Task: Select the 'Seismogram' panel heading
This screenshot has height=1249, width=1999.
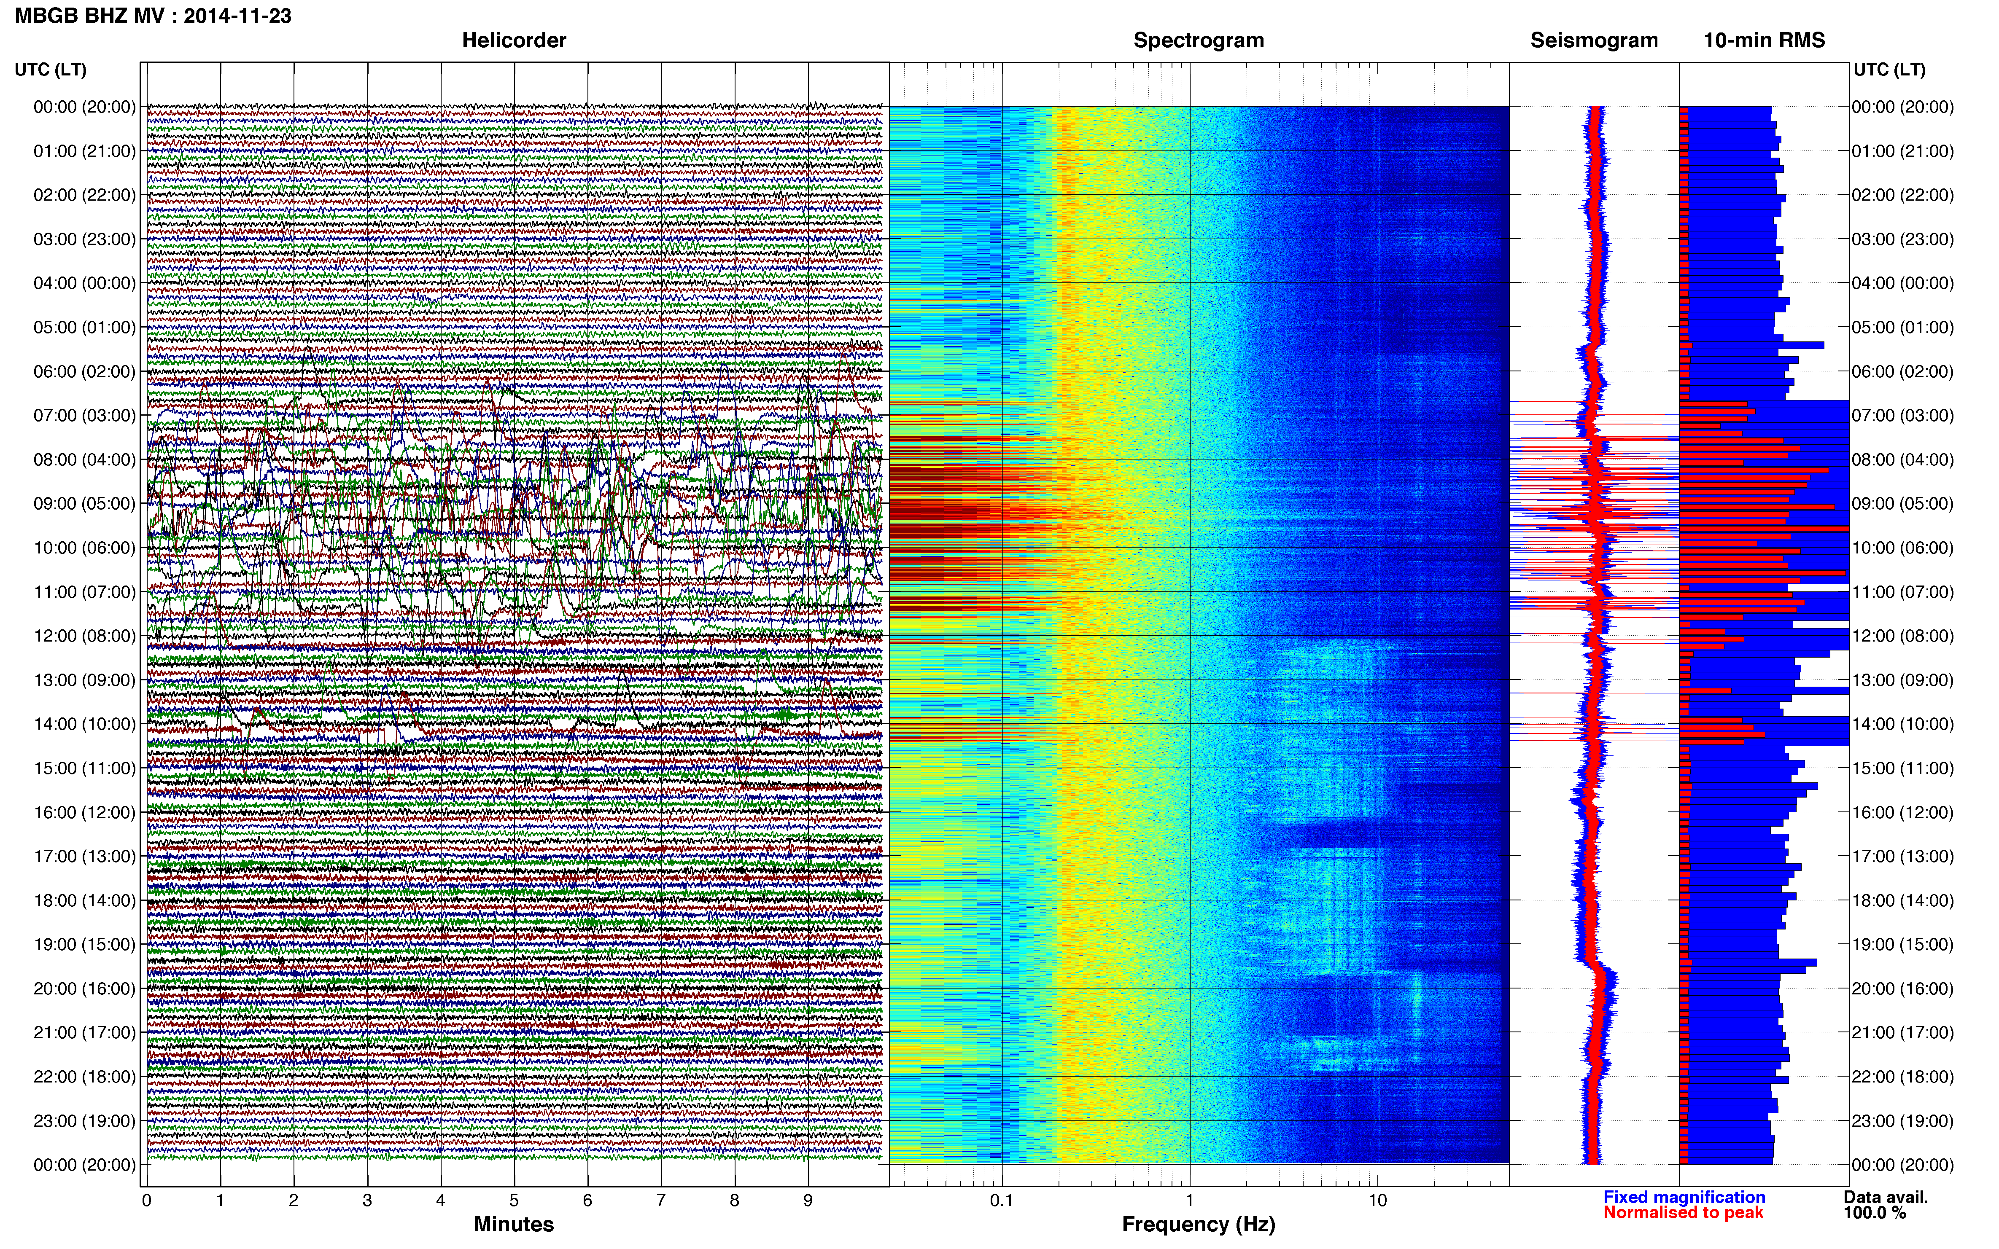Action: tap(1594, 40)
